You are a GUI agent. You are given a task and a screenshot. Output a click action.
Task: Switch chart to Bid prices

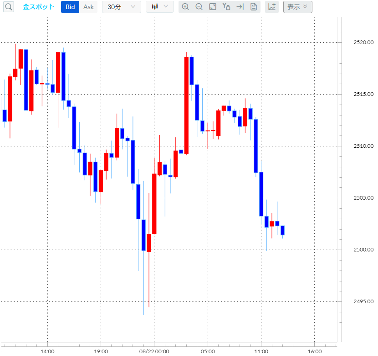(x=70, y=7)
